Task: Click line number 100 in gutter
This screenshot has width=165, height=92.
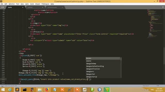Action: [x=3, y=56]
